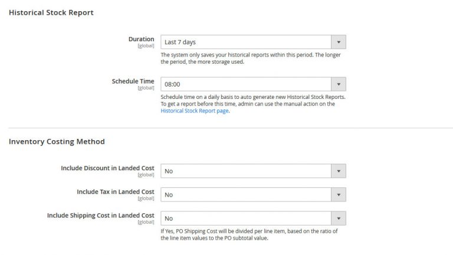Click the Include Tax in Landed Cost label
Screen dimensions: 453x255
pyautogui.click(x=116, y=192)
